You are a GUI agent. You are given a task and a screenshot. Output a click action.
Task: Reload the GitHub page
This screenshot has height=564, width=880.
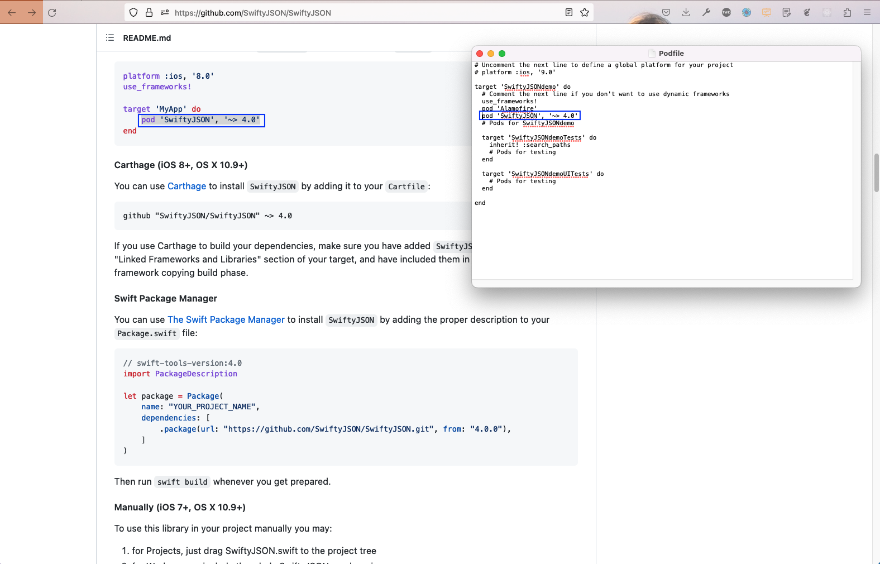52,12
